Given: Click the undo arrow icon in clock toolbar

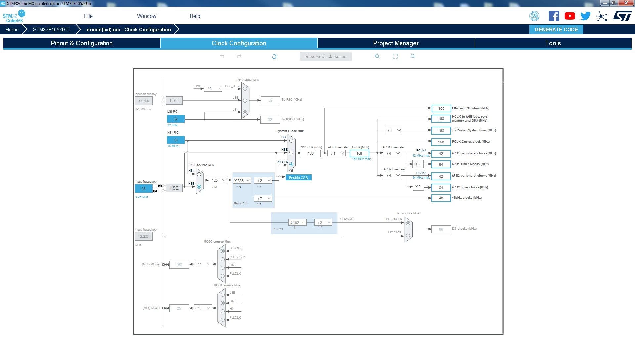Looking at the screenshot, I should [x=222, y=56].
